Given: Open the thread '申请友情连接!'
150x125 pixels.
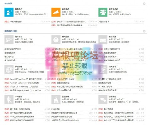Looking at the screenshot, I should 16,22.
